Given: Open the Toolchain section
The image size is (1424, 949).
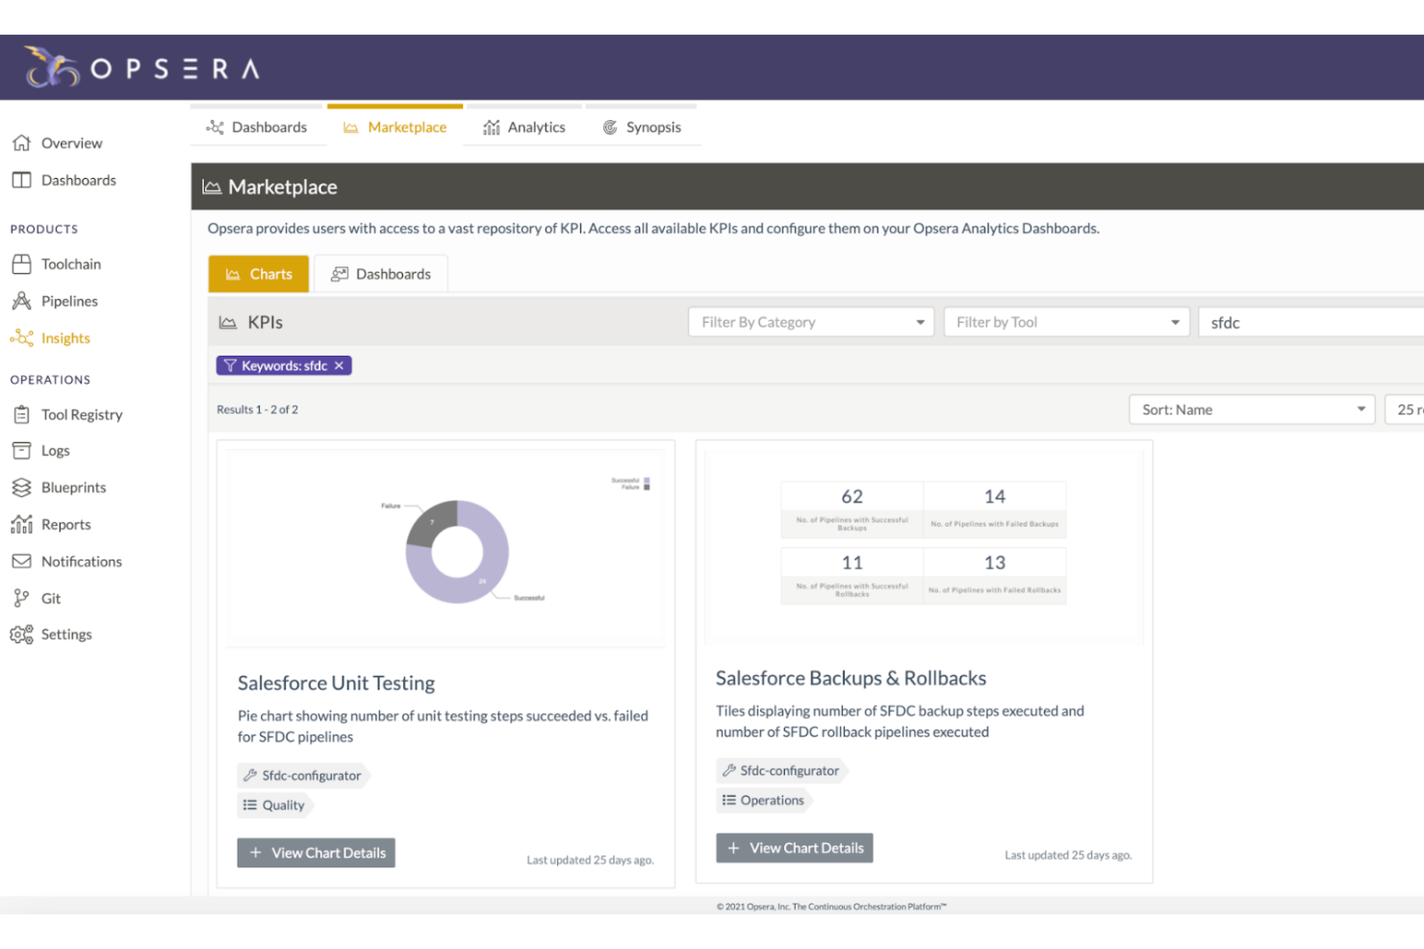Looking at the screenshot, I should 71,263.
